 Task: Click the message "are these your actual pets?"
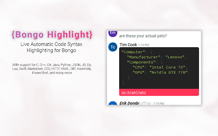pyautogui.click(x=143, y=36)
